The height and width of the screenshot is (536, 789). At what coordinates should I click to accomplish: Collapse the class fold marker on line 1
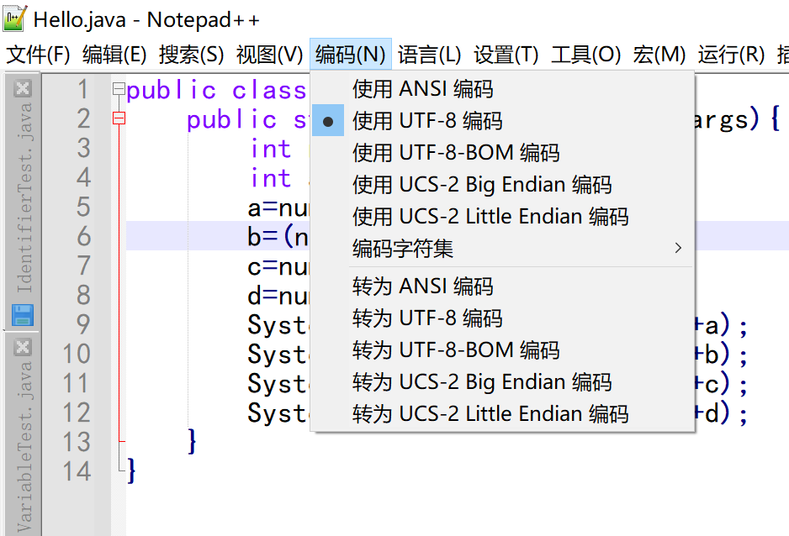(x=119, y=89)
